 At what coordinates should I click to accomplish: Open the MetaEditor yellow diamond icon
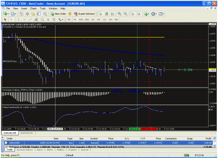click(x=70, y=14)
